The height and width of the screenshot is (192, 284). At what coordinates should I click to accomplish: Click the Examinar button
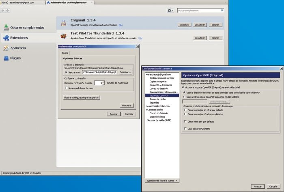click(125, 72)
